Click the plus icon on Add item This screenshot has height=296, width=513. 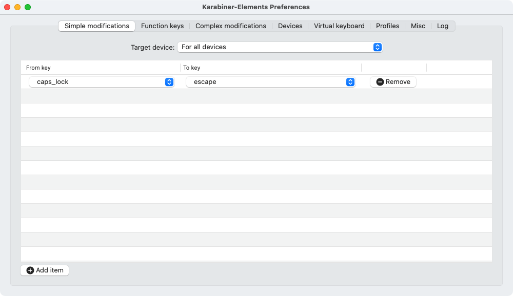click(x=30, y=270)
